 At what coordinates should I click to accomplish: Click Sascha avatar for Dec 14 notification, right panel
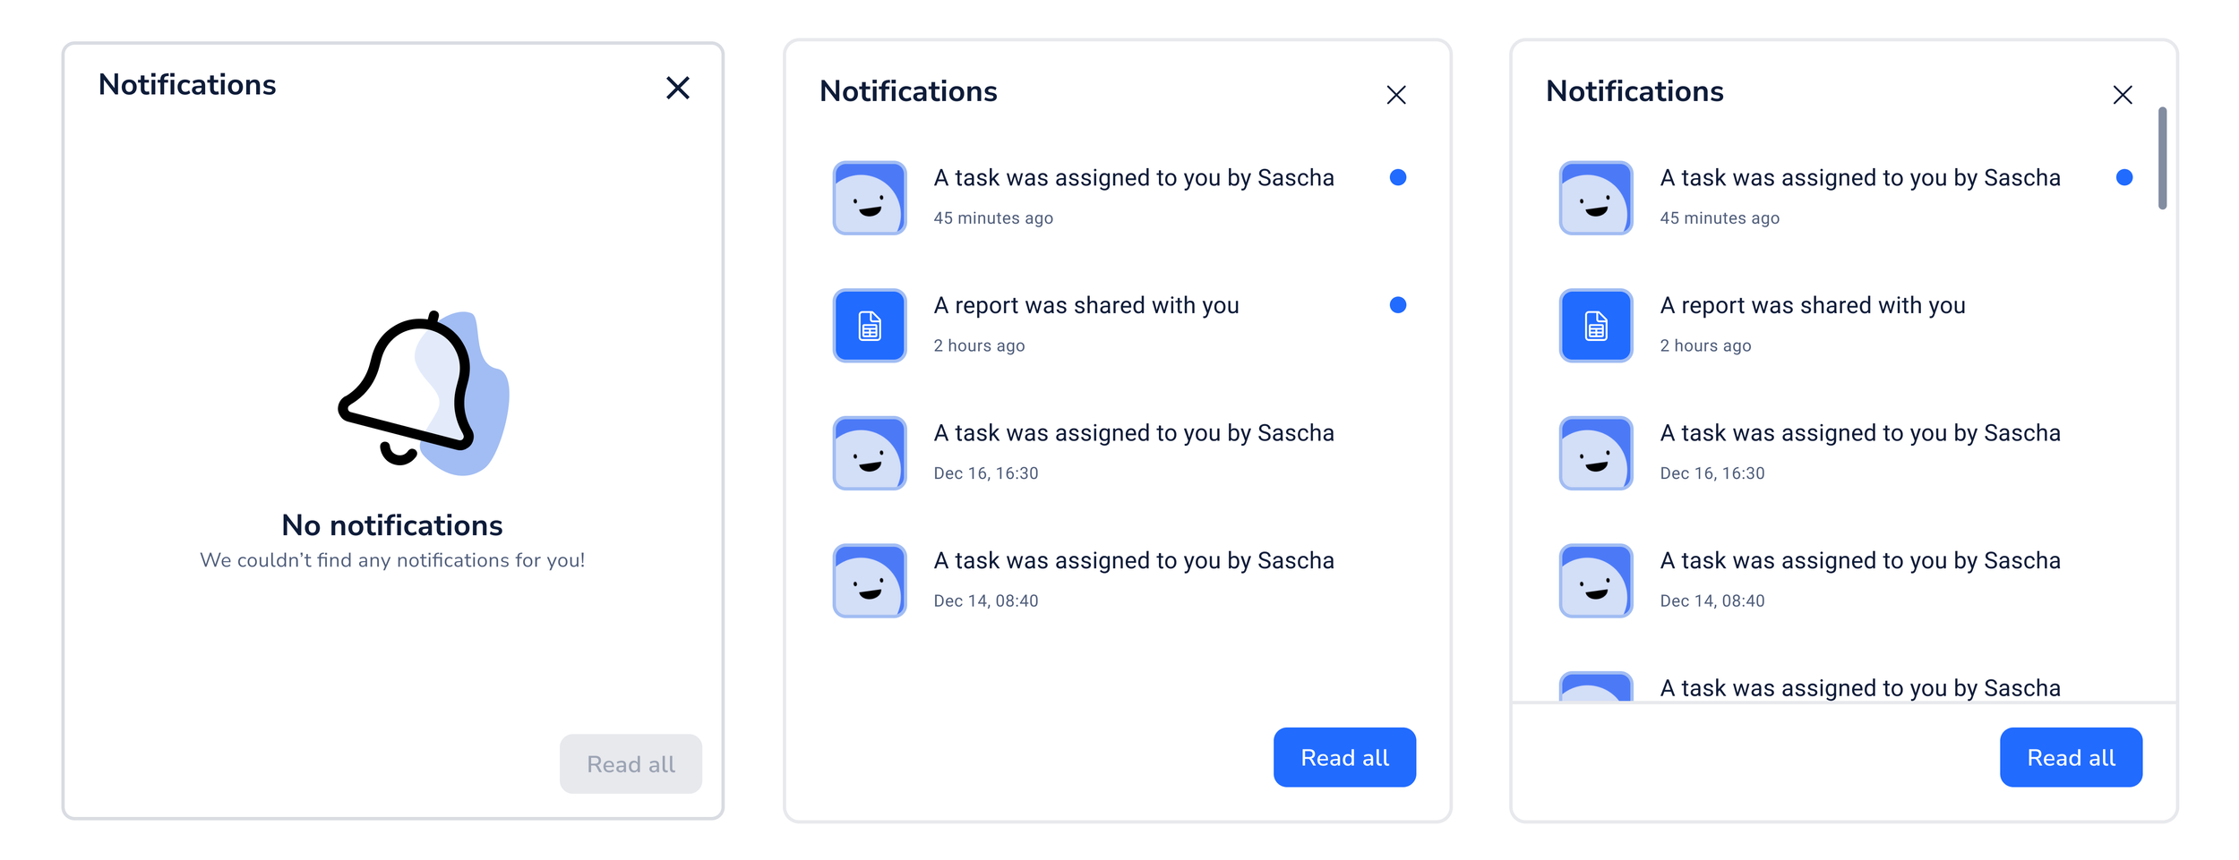[x=1596, y=581]
